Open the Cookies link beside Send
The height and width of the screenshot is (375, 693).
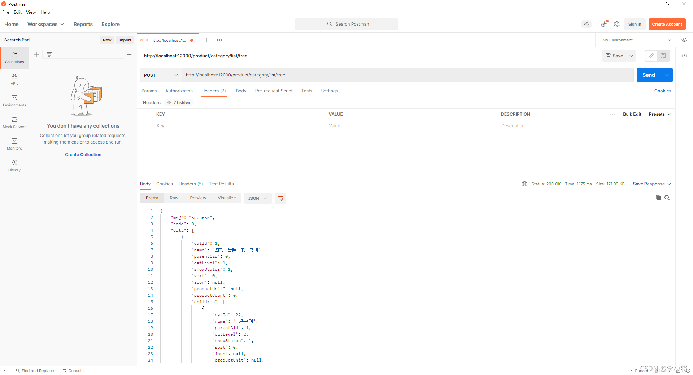663,91
